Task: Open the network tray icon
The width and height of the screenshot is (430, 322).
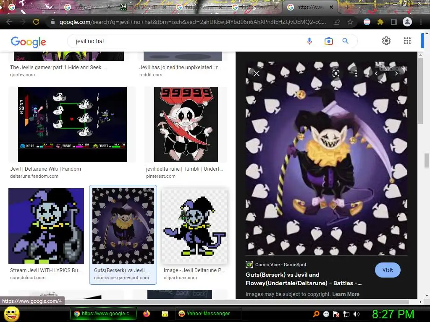Action: pos(346,314)
